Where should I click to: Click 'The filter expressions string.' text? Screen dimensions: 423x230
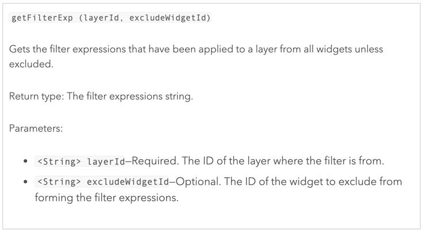(x=130, y=97)
